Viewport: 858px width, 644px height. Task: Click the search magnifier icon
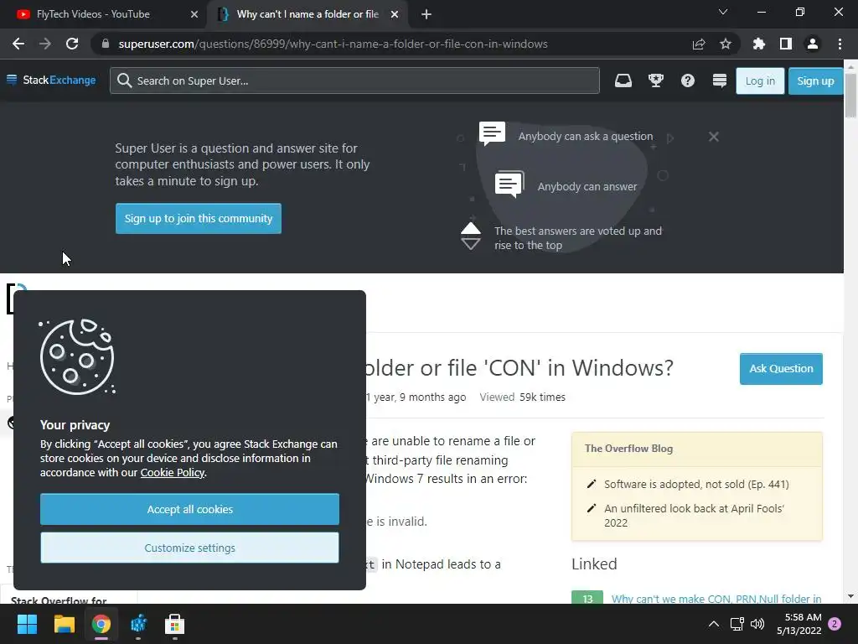pyautogui.click(x=124, y=80)
